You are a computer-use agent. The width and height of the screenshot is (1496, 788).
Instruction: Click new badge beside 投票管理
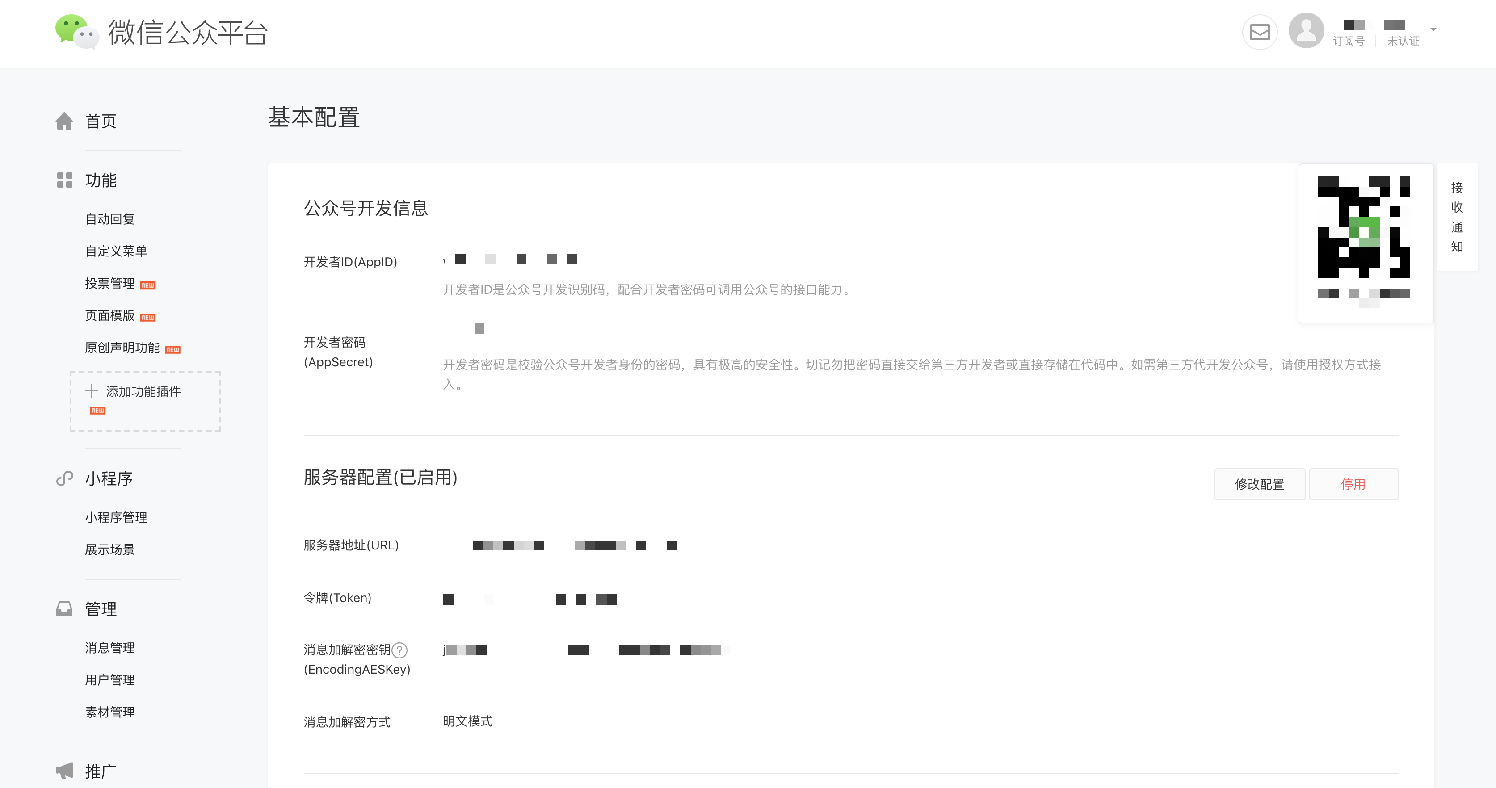click(x=148, y=285)
